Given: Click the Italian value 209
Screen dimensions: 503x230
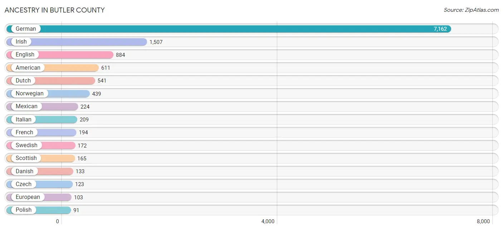Looking at the screenshot, I should coord(84,120).
